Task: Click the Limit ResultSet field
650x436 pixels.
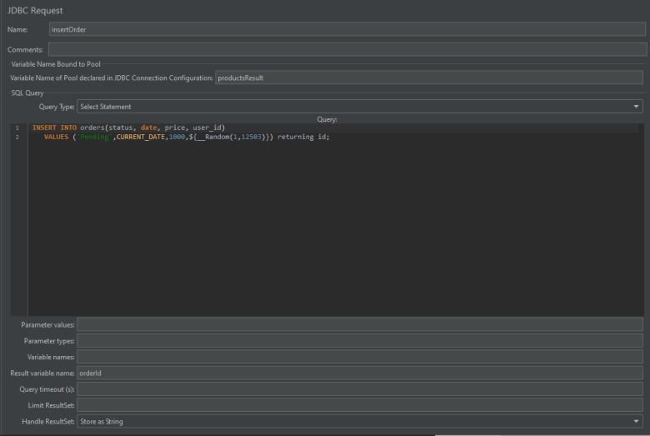Action: point(359,405)
